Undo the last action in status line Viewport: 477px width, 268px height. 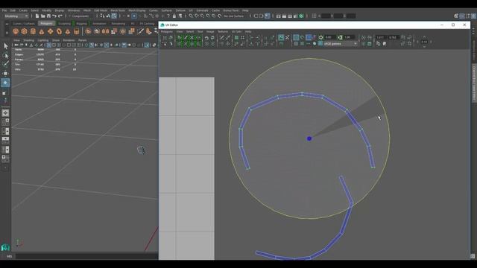(x=54, y=16)
